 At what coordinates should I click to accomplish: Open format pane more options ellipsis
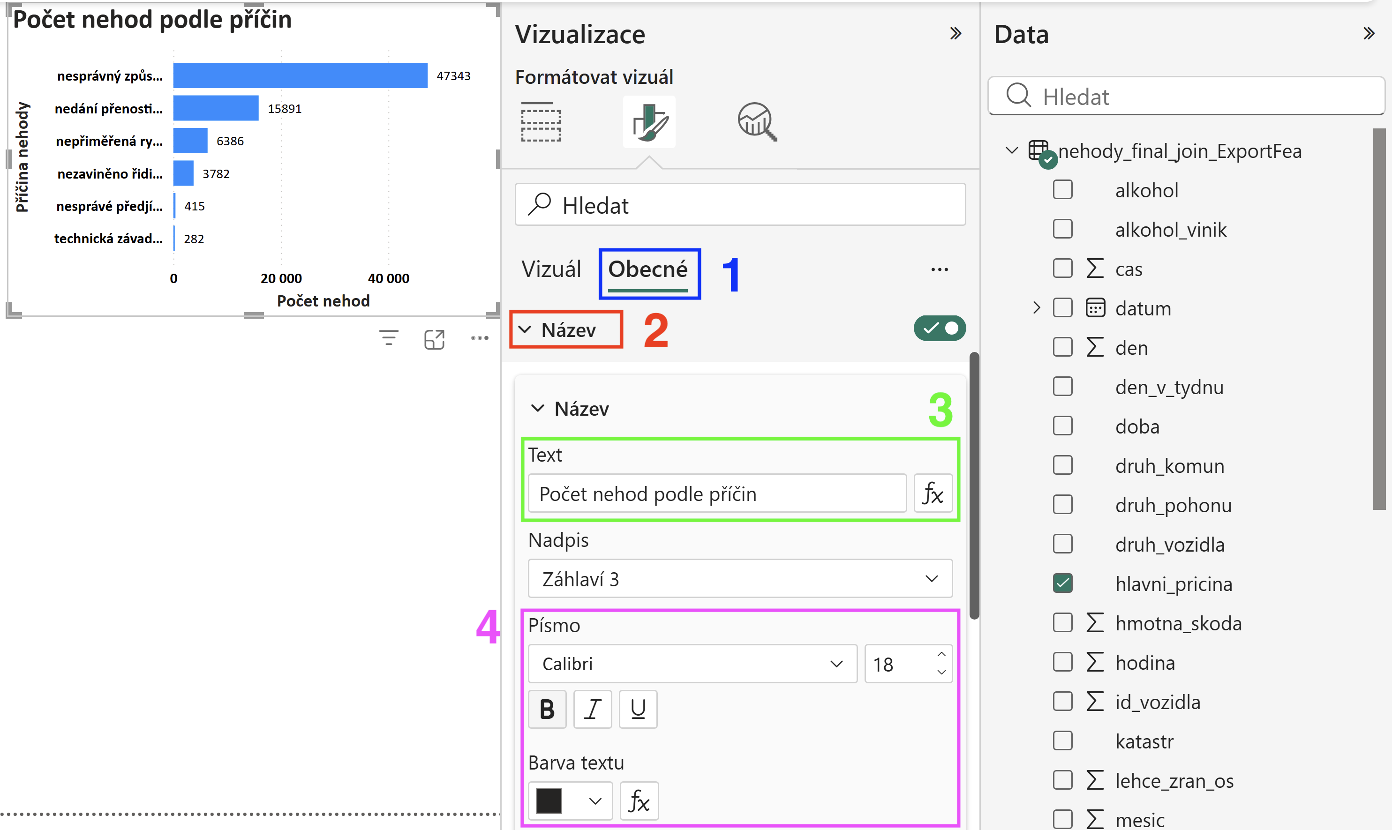[x=940, y=269]
